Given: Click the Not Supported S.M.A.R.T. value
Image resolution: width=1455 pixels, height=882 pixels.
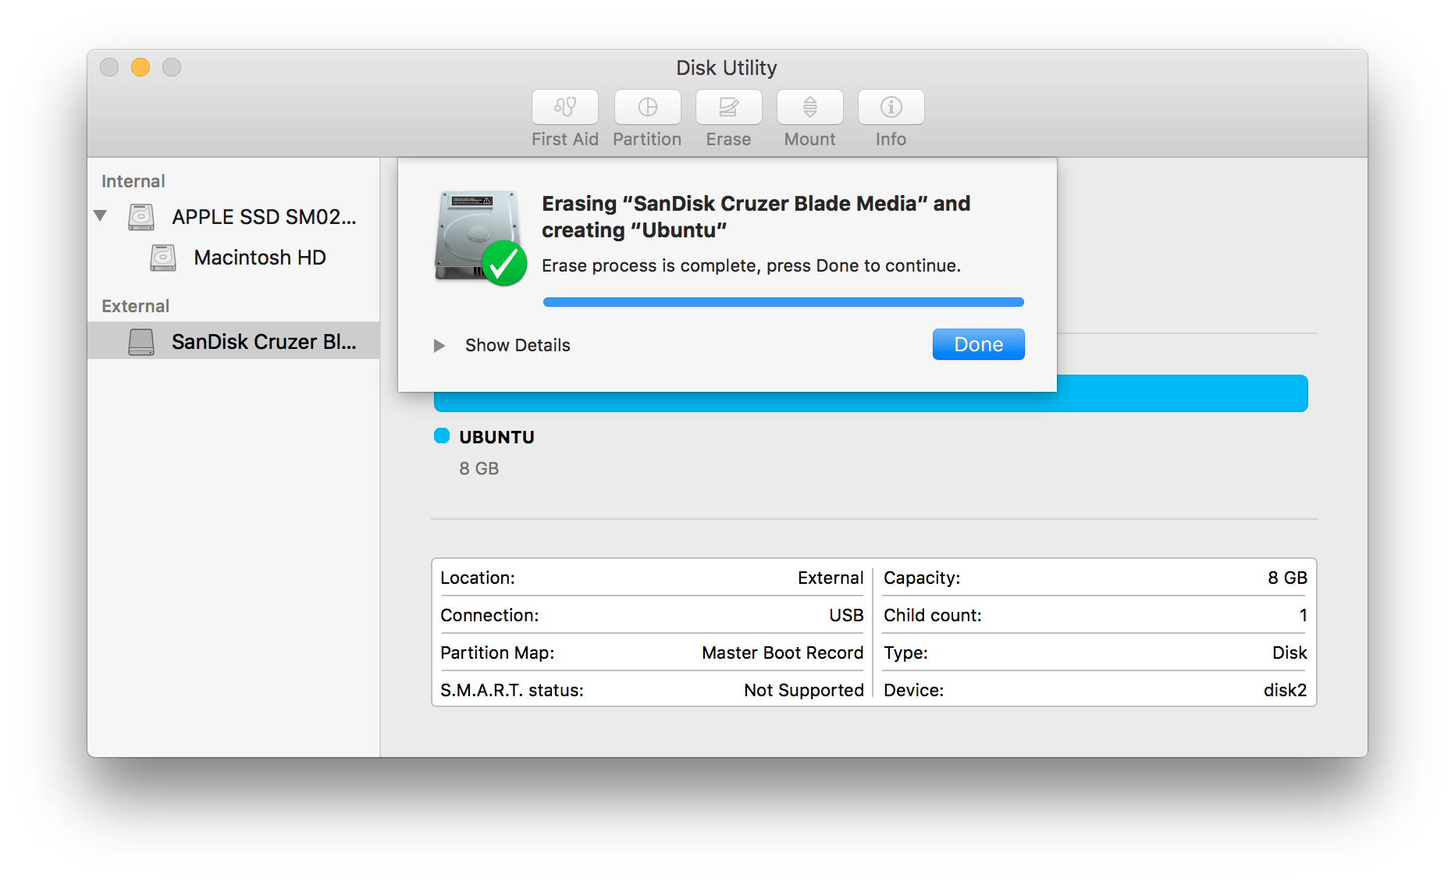Looking at the screenshot, I should (803, 690).
